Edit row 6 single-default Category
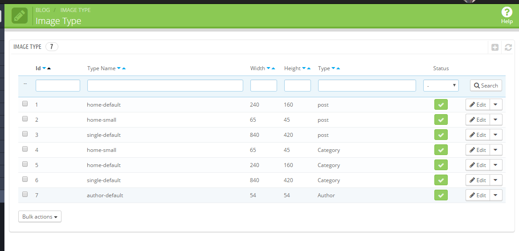Image resolution: width=519 pixels, height=251 pixels. pos(478,180)
